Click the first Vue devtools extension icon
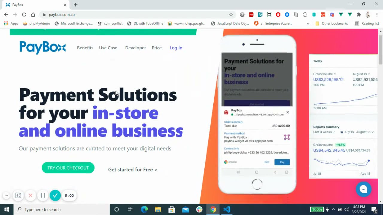Screen dimensions: 383x215 tap(341, 14)
